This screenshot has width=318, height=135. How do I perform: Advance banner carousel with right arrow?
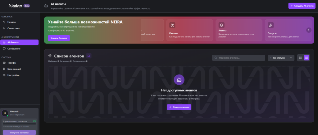click(309, 30)
